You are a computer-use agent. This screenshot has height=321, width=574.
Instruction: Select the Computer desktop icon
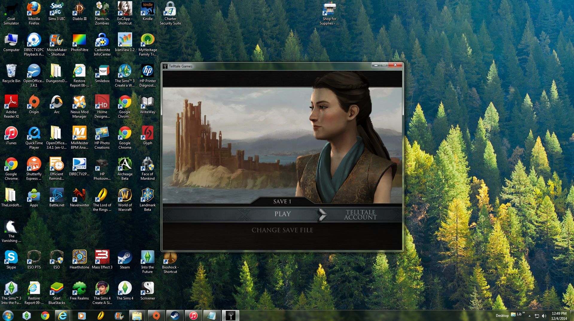11,42
